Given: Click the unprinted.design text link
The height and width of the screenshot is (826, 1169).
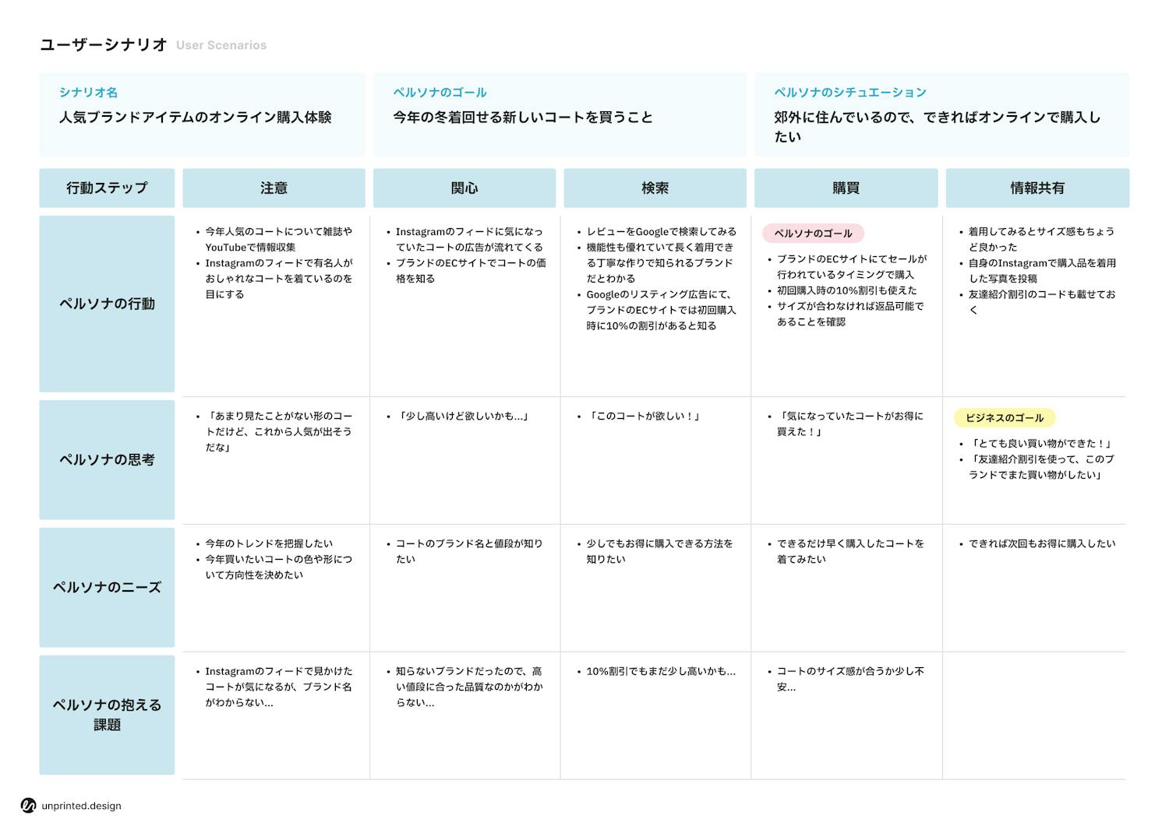Looking at the screenshot, I should coord(81,806).
